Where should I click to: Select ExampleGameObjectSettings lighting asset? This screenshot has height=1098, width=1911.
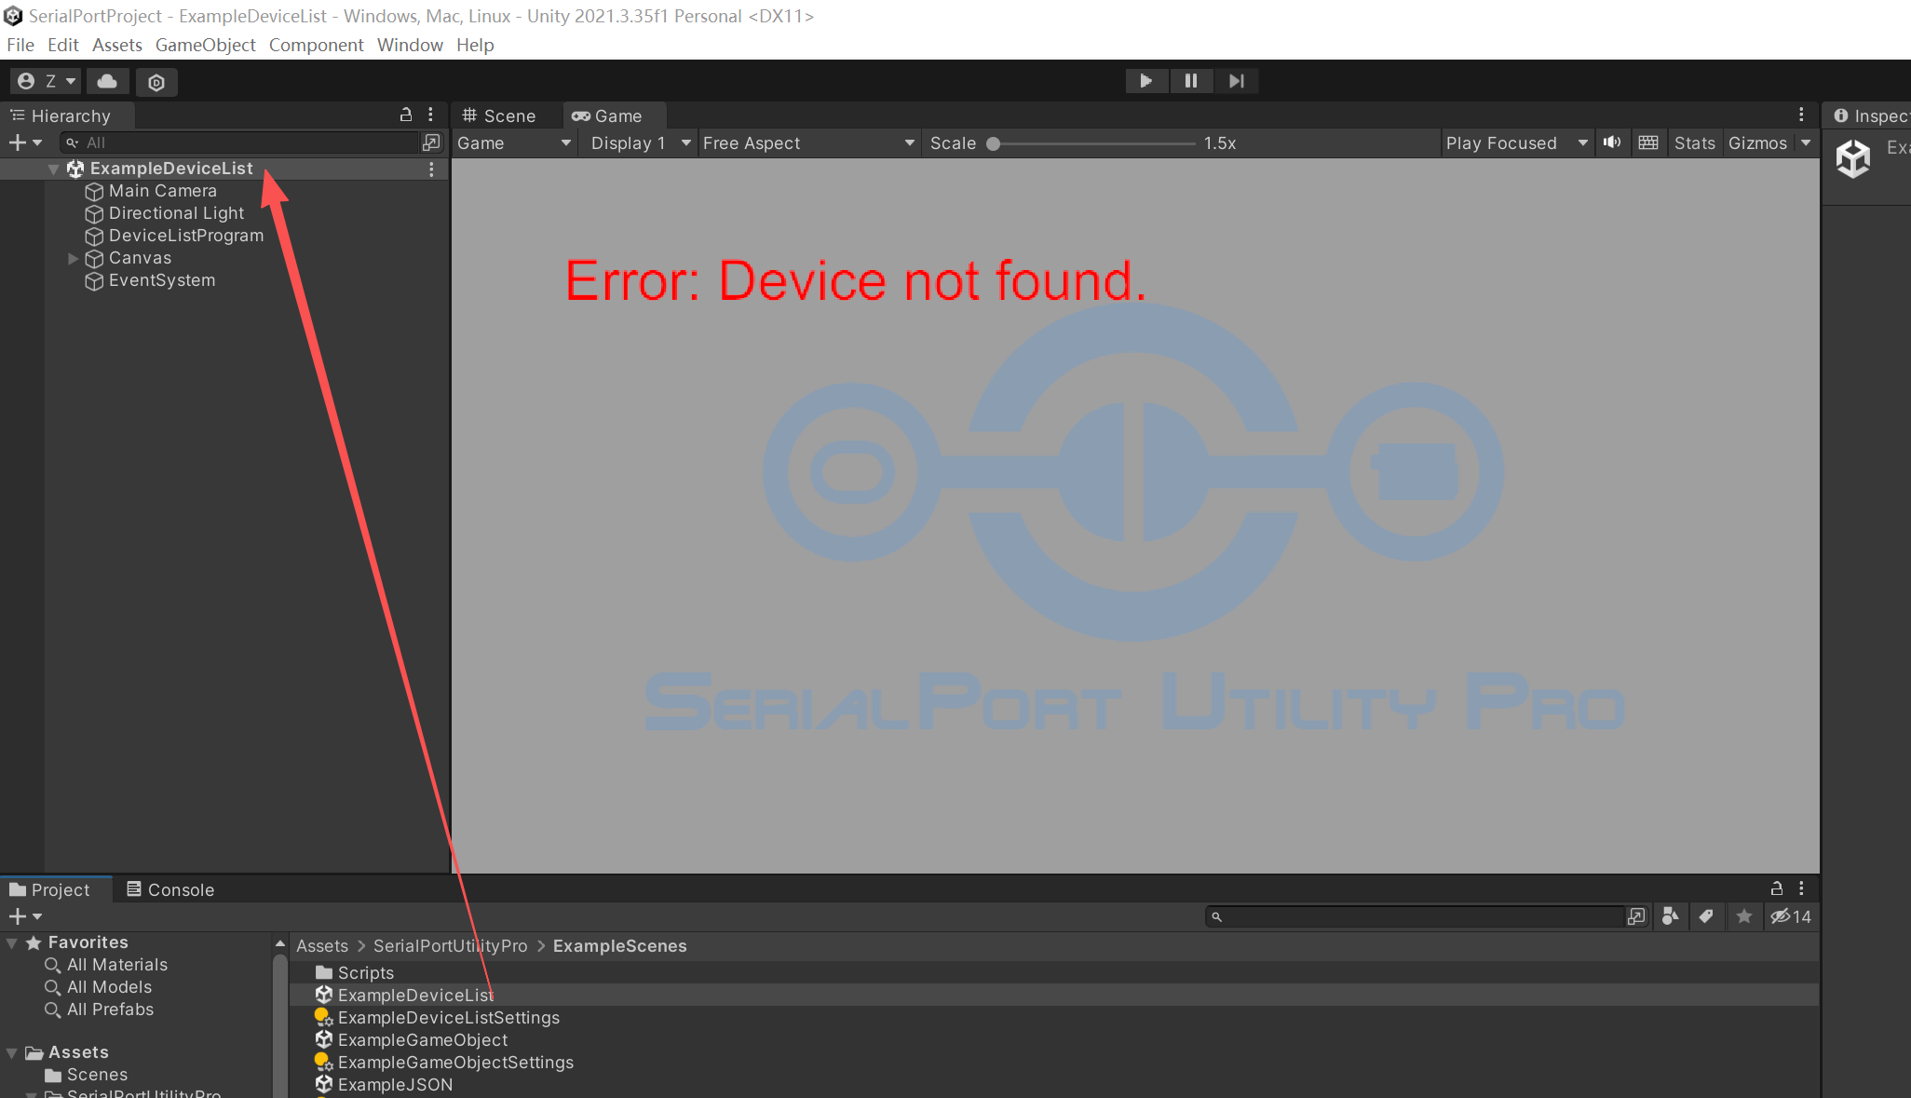coord(444,1063)
